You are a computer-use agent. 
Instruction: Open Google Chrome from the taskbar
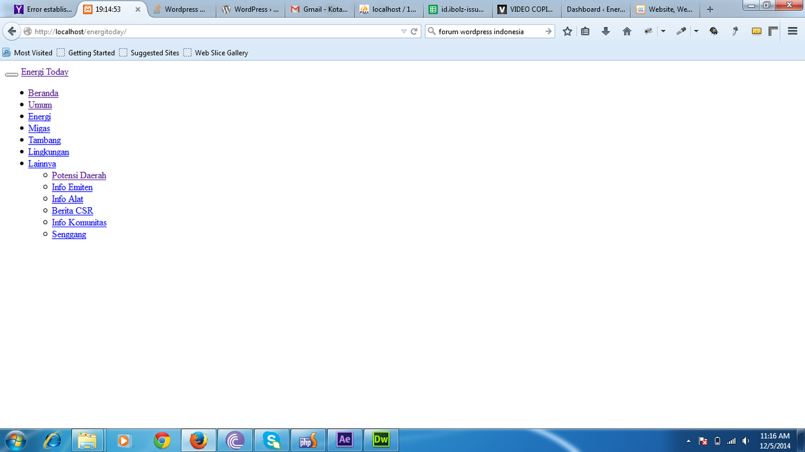162,440
